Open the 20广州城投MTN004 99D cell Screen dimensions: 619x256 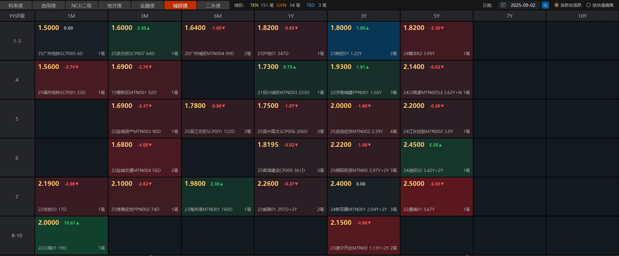point(218,41)
